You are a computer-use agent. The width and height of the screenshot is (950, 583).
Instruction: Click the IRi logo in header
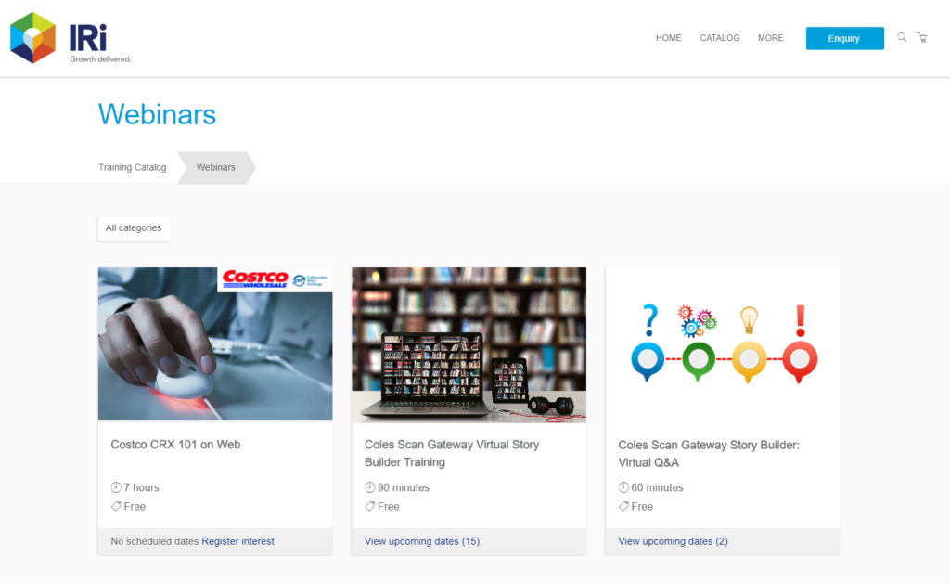click(x=71, y=37)
